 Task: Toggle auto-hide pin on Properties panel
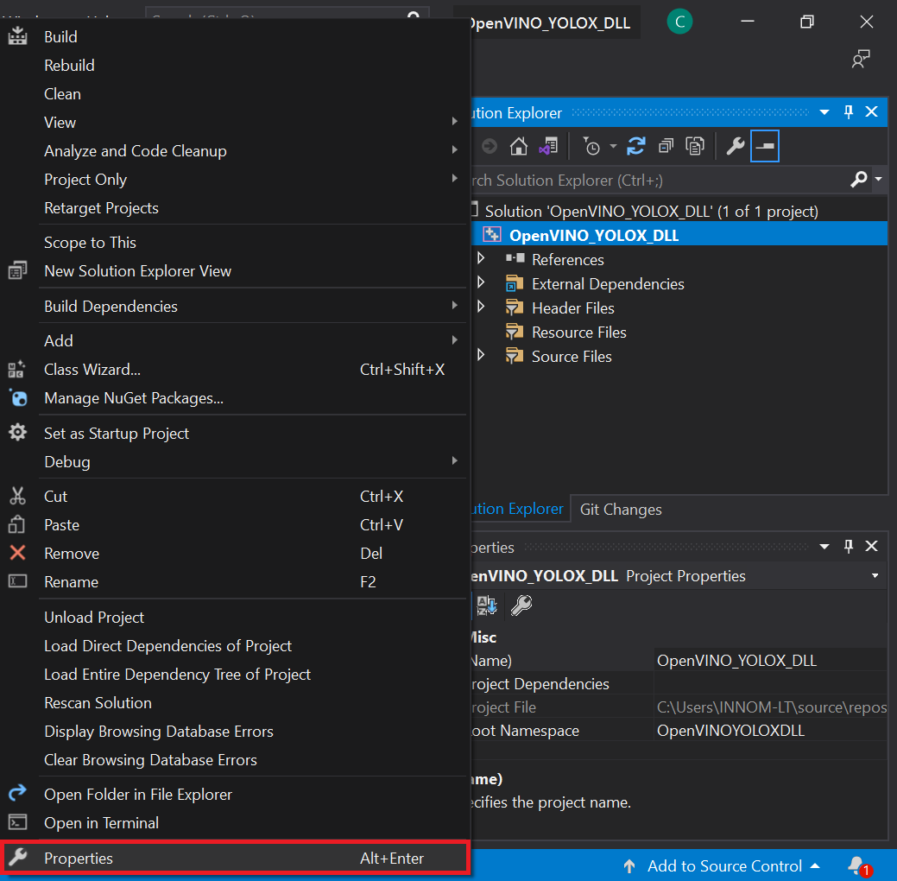848,546
